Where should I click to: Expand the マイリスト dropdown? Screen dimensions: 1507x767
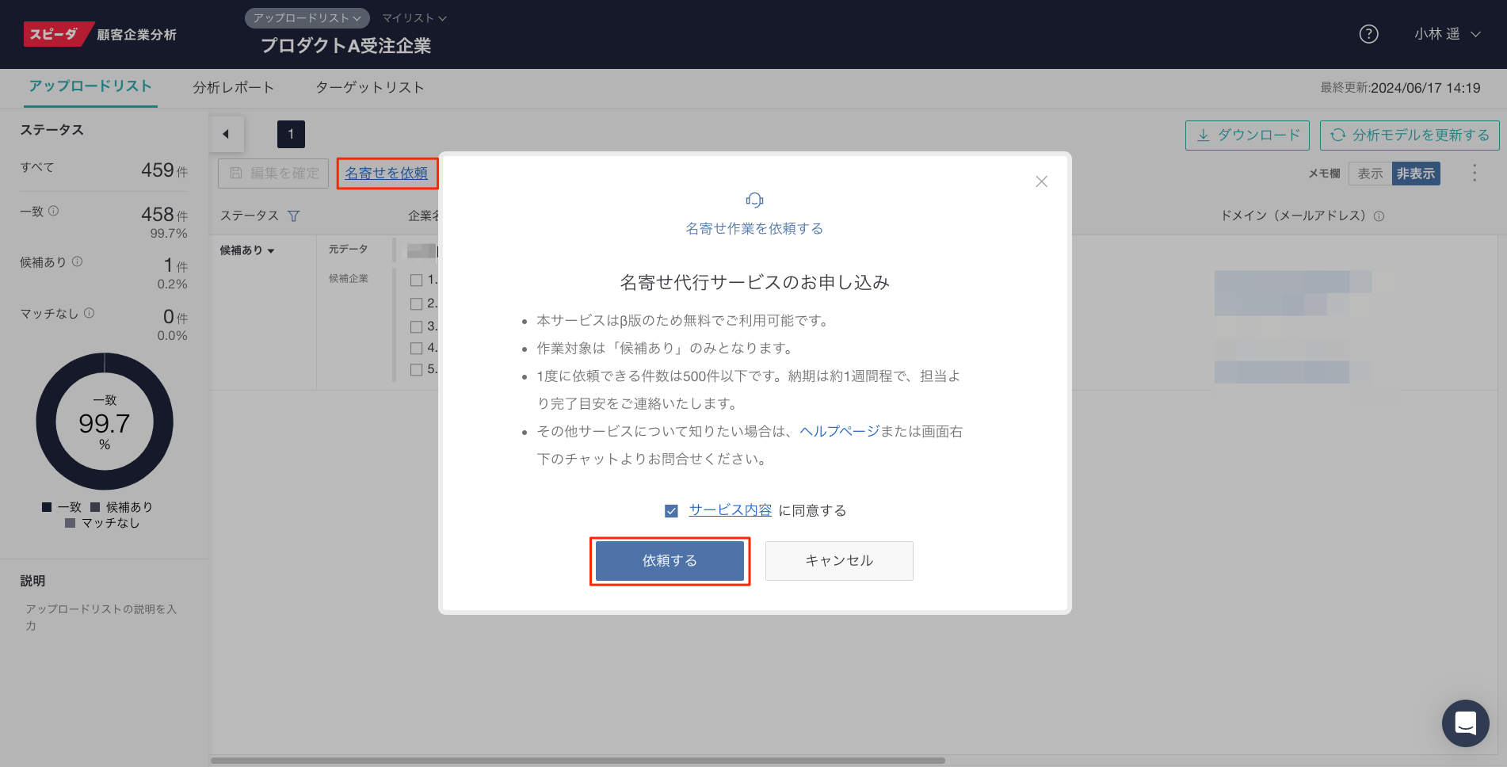(x=414, y=17)
